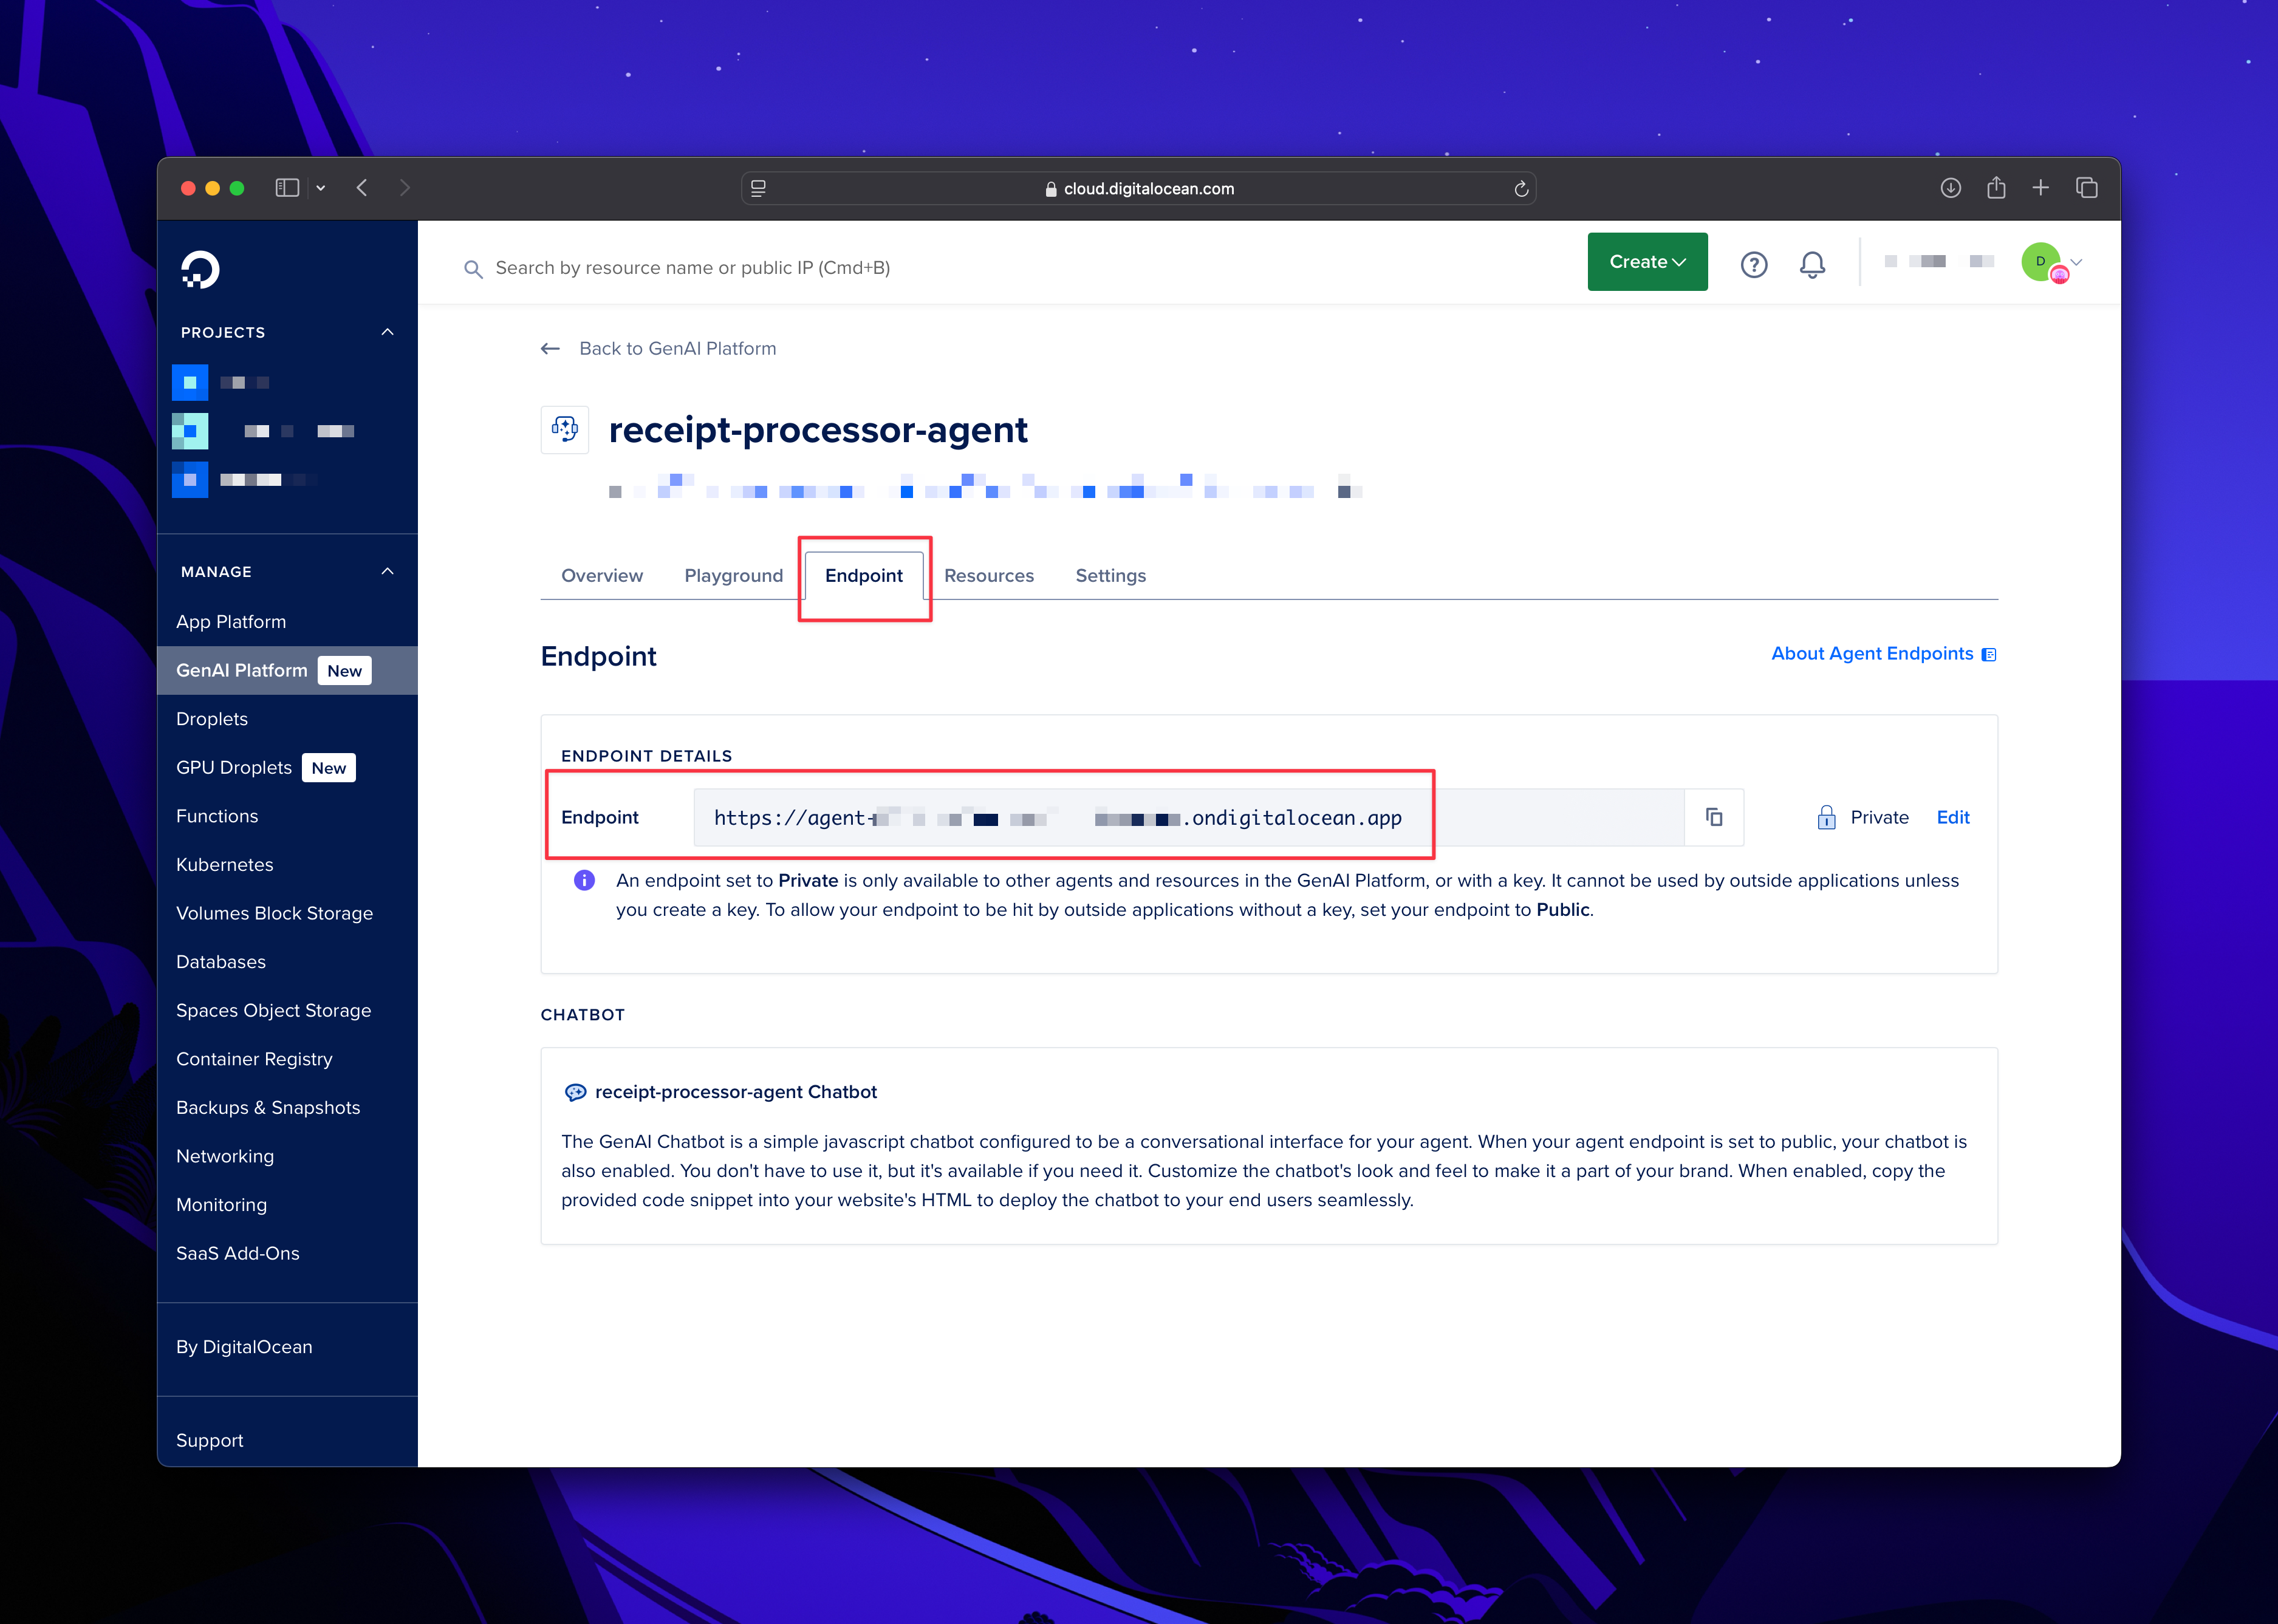Focus the resource name search field
Screen dimensions: 2278x1624
click(692, 268)
